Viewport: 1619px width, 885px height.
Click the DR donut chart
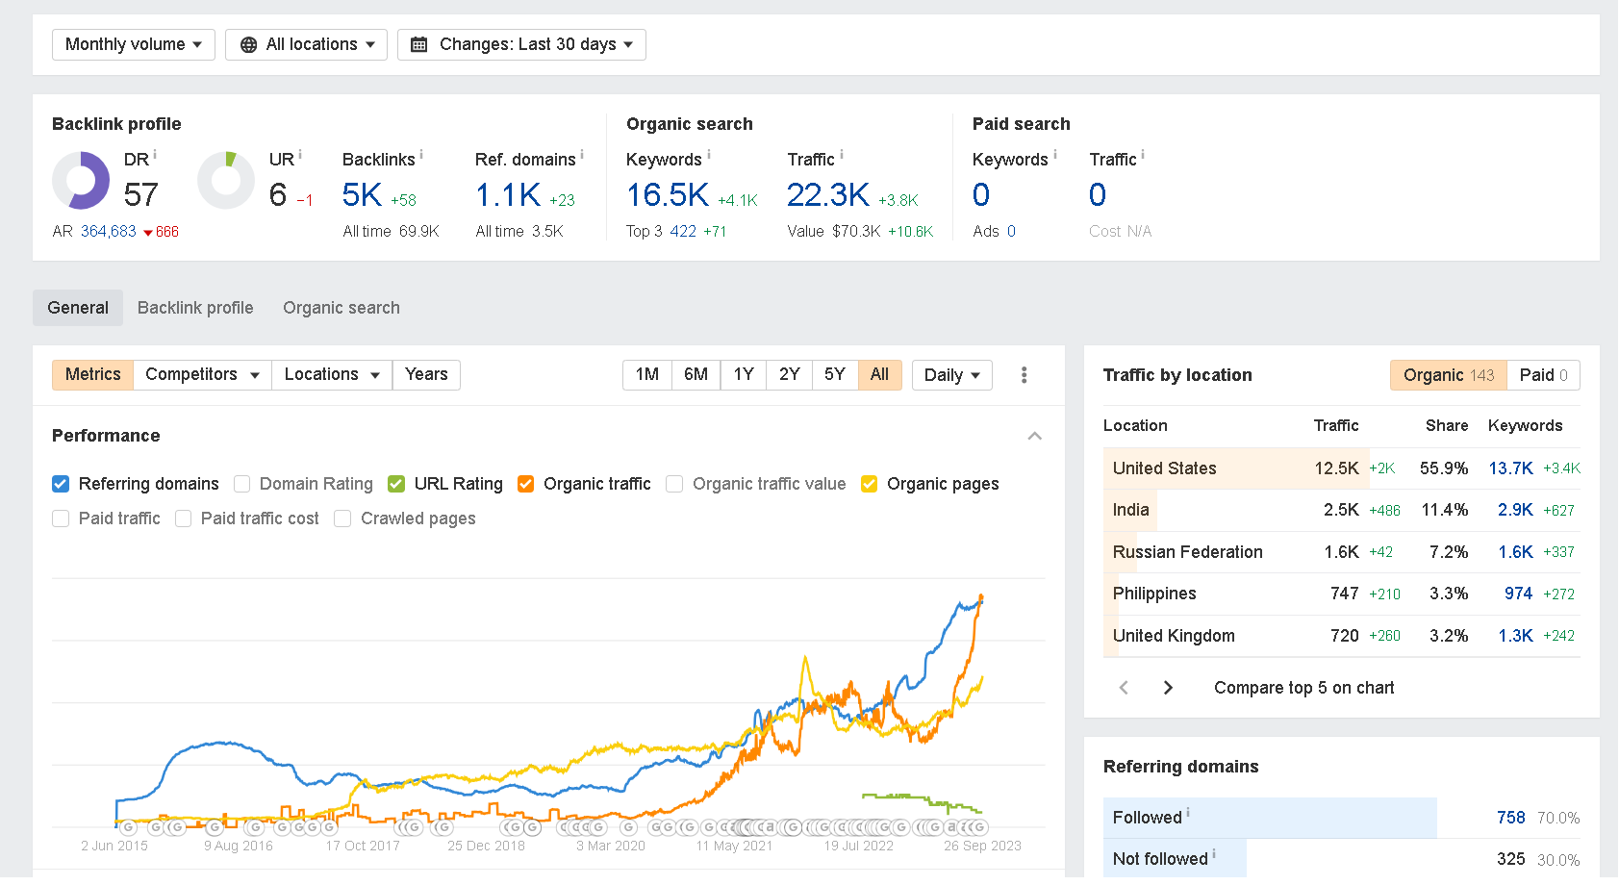81,181
